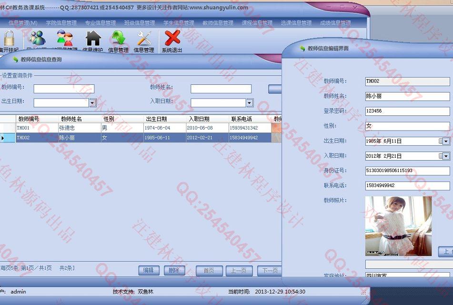Select the row marker arrow of TH002
The height and width of the screenshot is (305, 453).
[x=3, y=138]
